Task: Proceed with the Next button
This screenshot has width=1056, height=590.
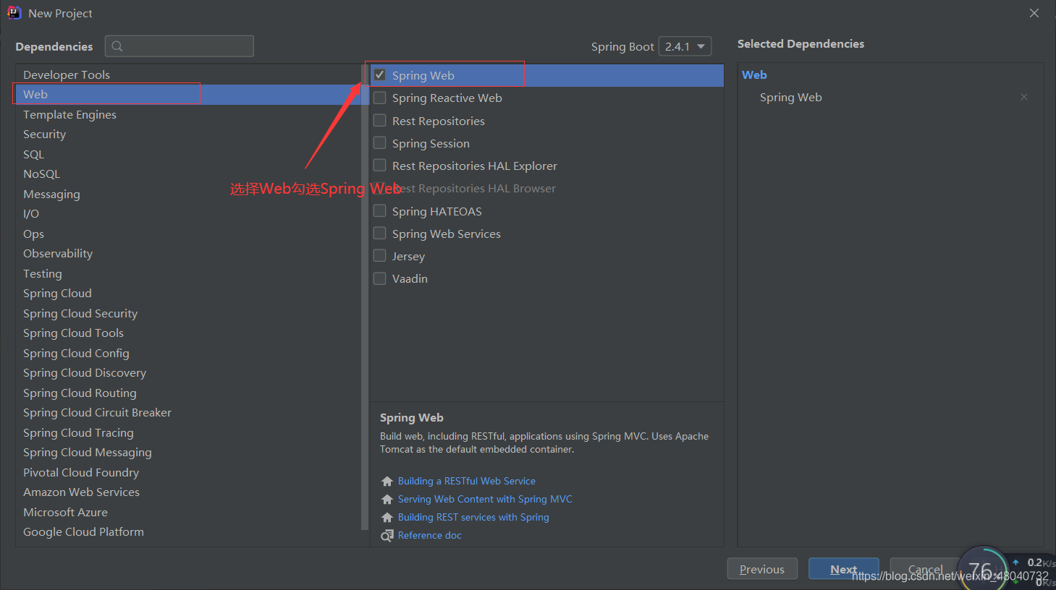Action: click(x=844, y=569)
